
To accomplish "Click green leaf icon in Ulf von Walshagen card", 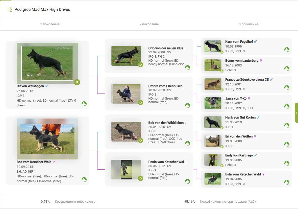I will coord(84,104).
